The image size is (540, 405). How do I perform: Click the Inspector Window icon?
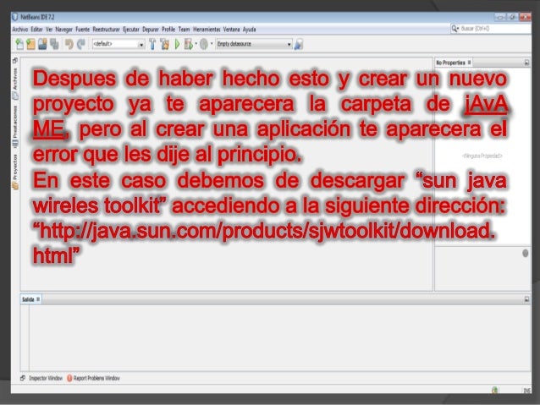23,378
